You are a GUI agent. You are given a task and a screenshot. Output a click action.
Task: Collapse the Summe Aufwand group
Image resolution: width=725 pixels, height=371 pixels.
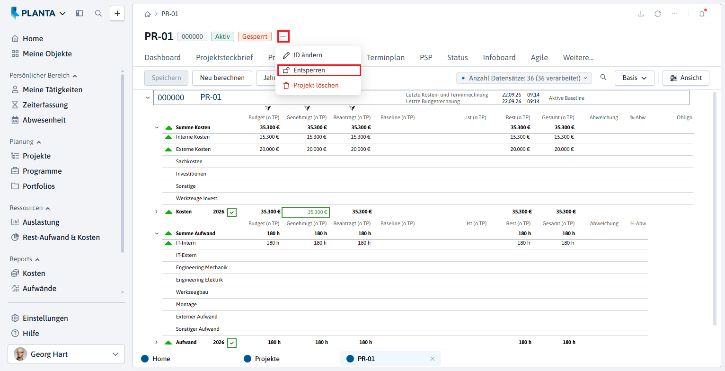pyautogui.click(x=157, y=233)
